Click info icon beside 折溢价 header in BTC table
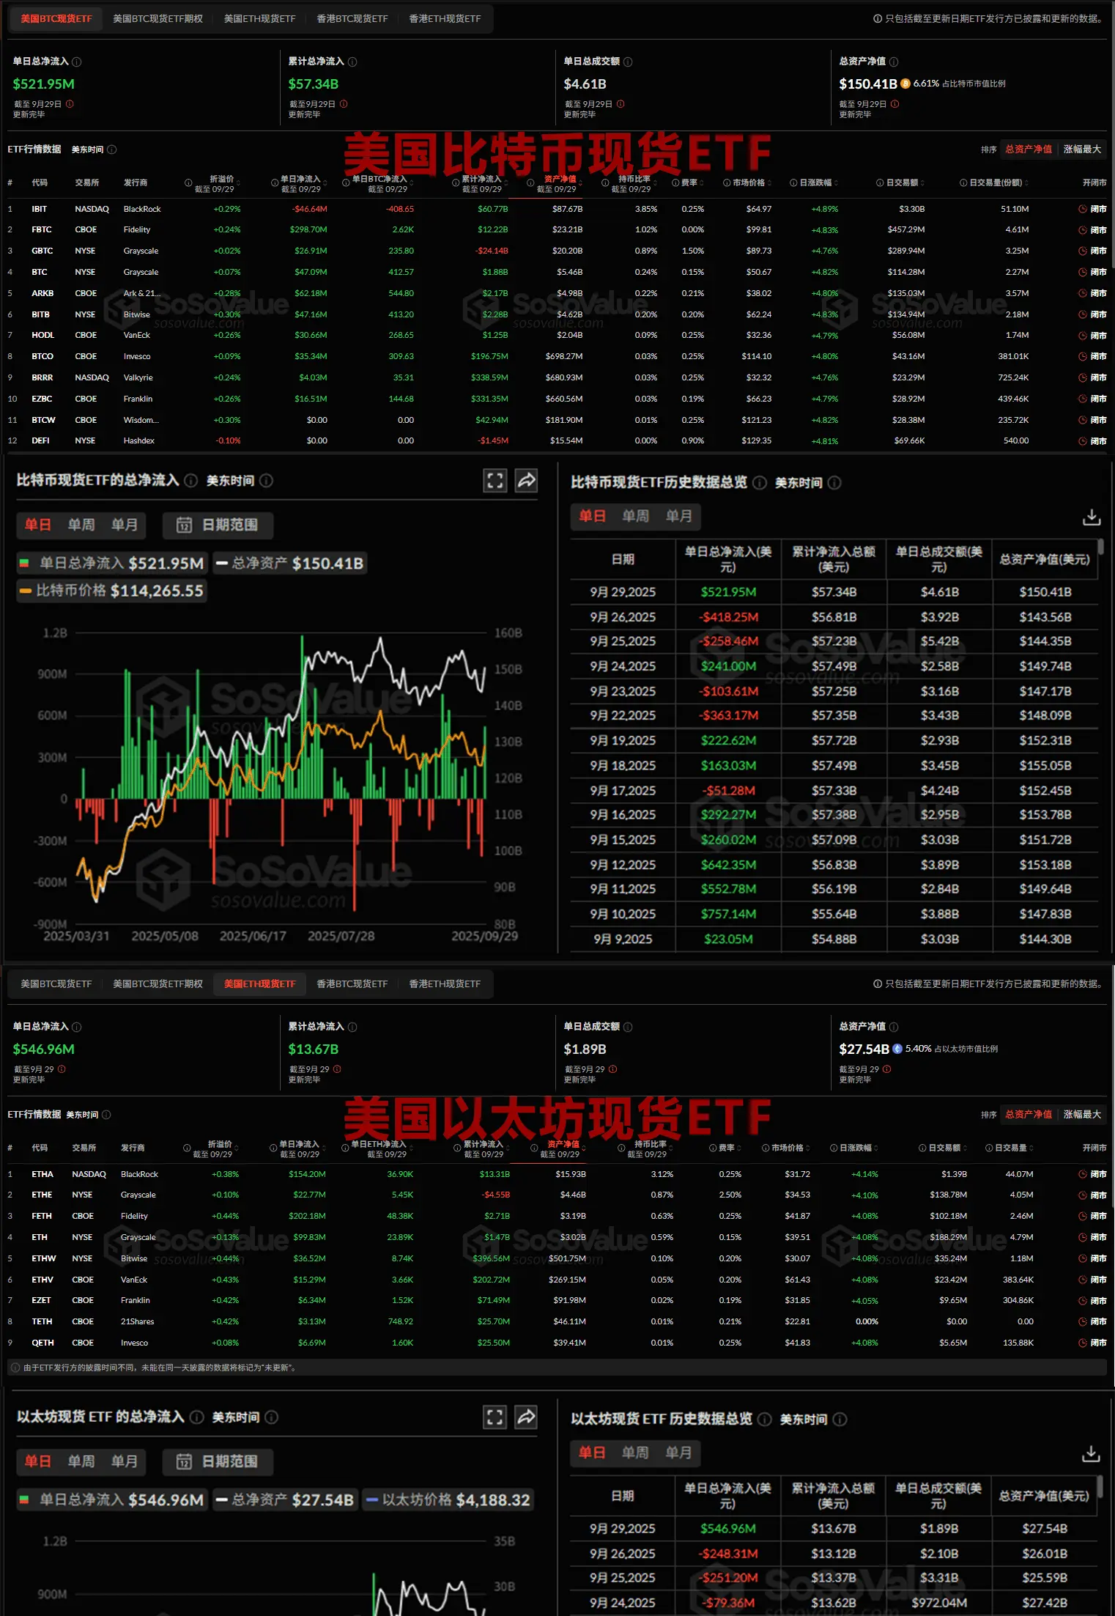This screenshot has height=1616, width=1115. (x=188, y=183)
